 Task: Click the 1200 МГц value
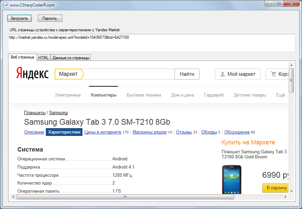coord(122,175)
